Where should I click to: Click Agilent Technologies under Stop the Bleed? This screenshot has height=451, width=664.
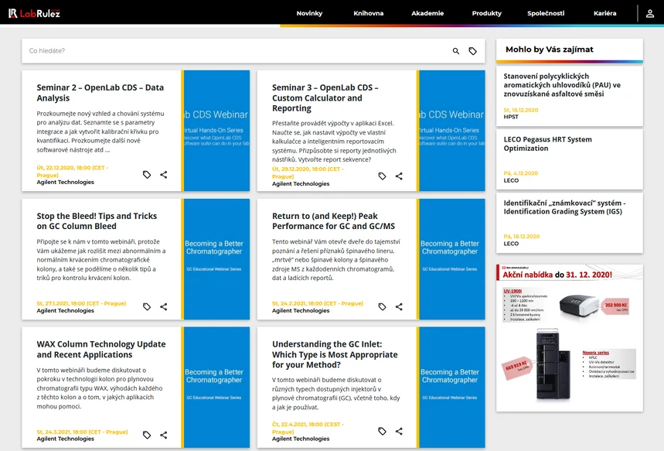click(65, 311)
